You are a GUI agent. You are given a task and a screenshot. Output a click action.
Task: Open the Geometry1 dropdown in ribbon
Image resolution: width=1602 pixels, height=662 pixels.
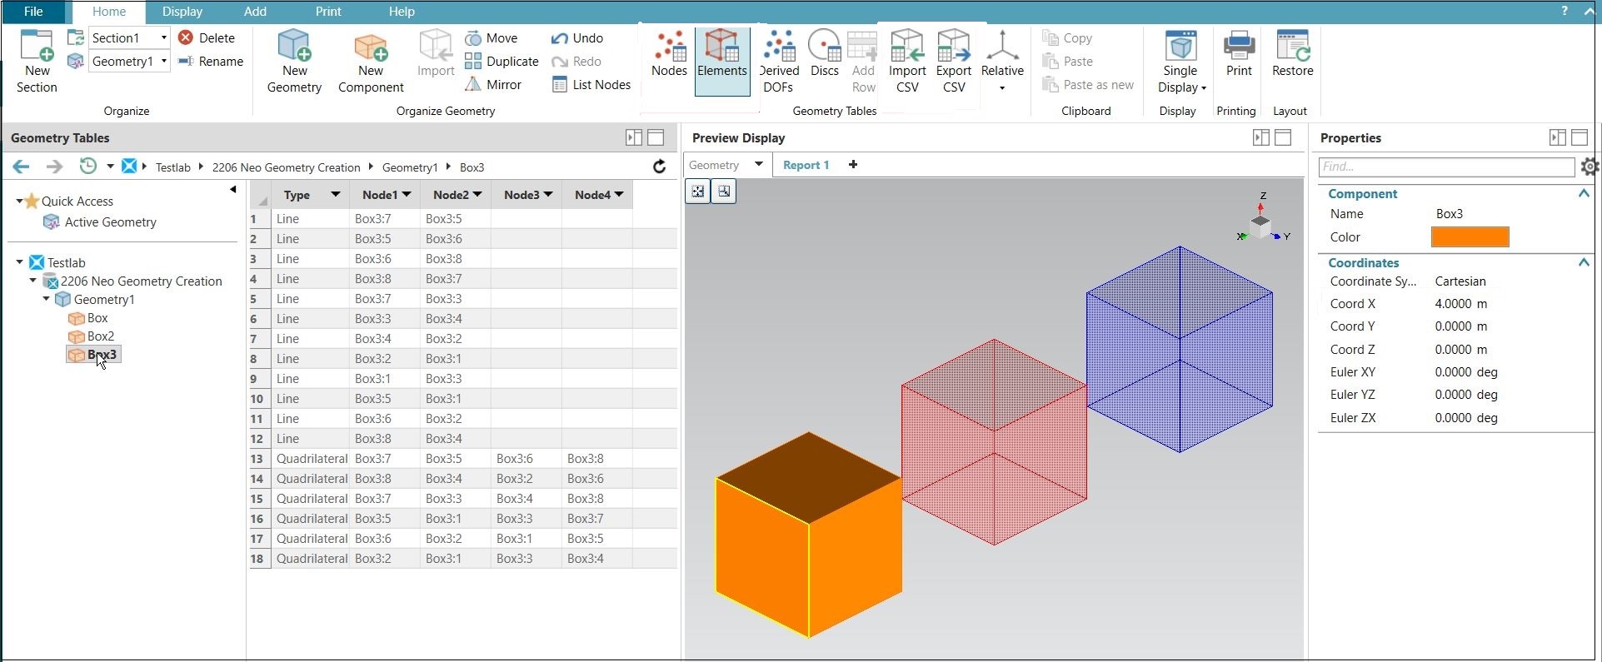tap(163, 61)
